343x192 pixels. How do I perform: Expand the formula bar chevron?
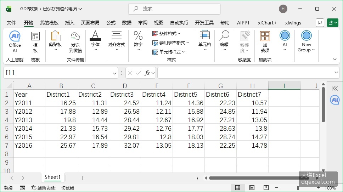click(x=336, y=72)
